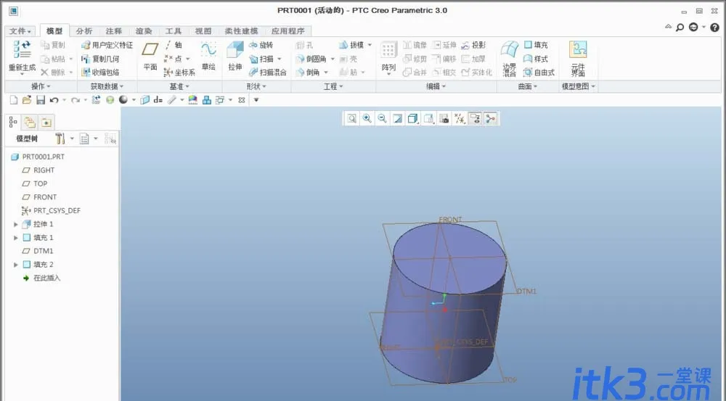Save the model with the floppy icon

point(40,100)
